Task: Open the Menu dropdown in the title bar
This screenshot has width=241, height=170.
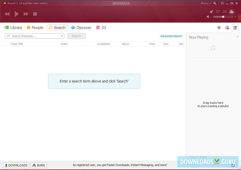Action: 206,3
